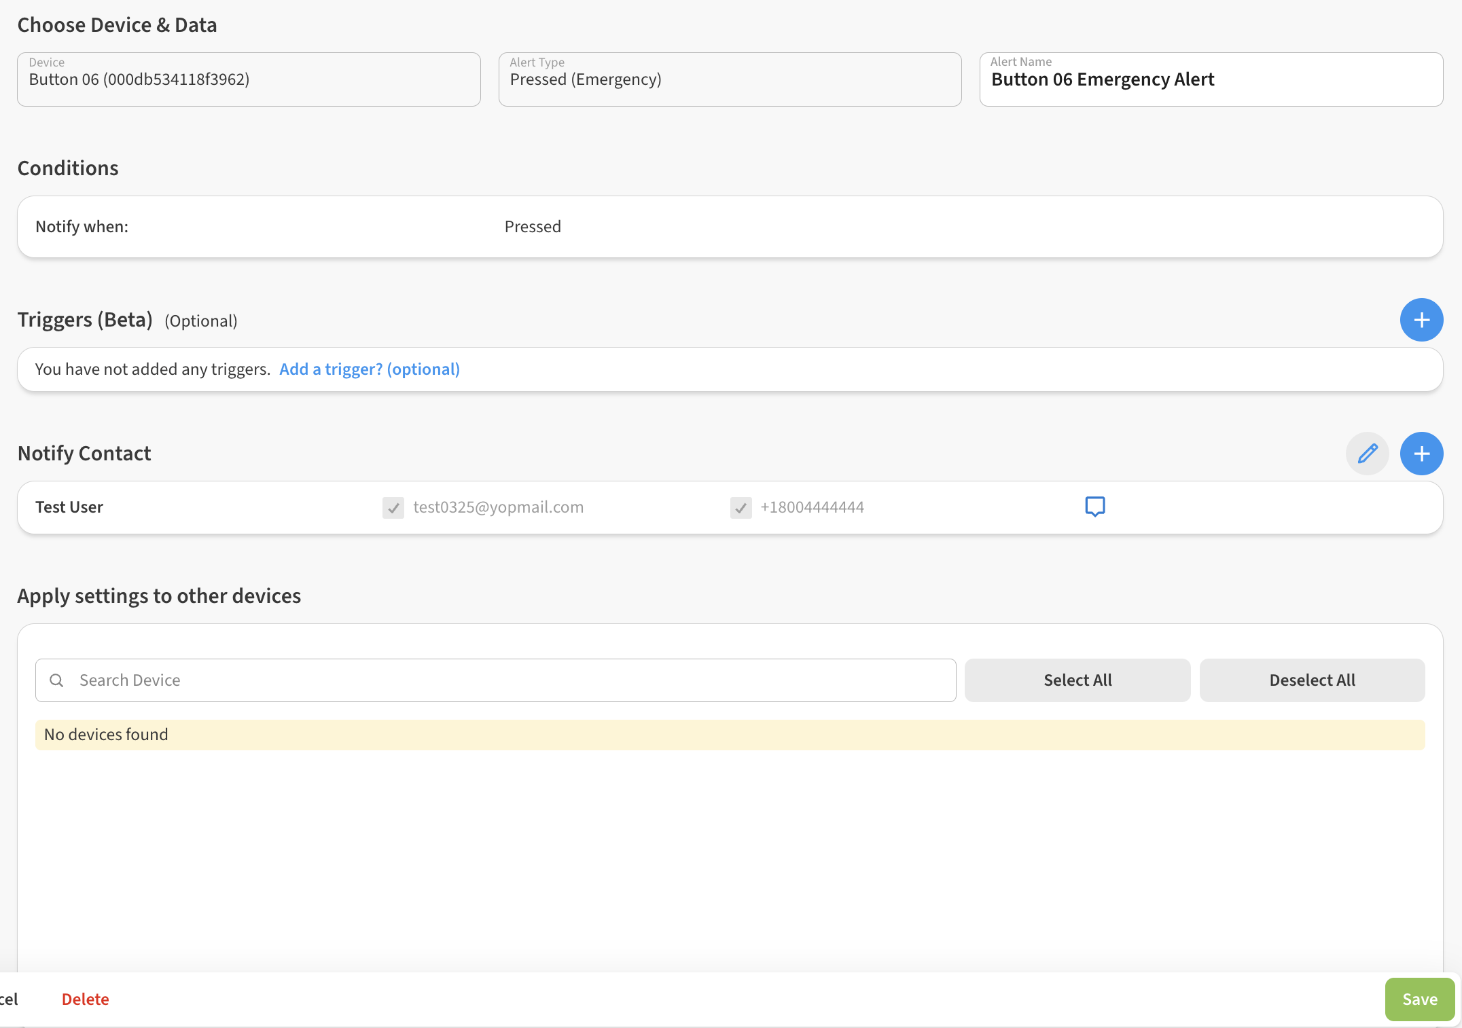1462x1028 pixels.
Task: Open the Alert Type dropdown
Action: pos(730,79)
